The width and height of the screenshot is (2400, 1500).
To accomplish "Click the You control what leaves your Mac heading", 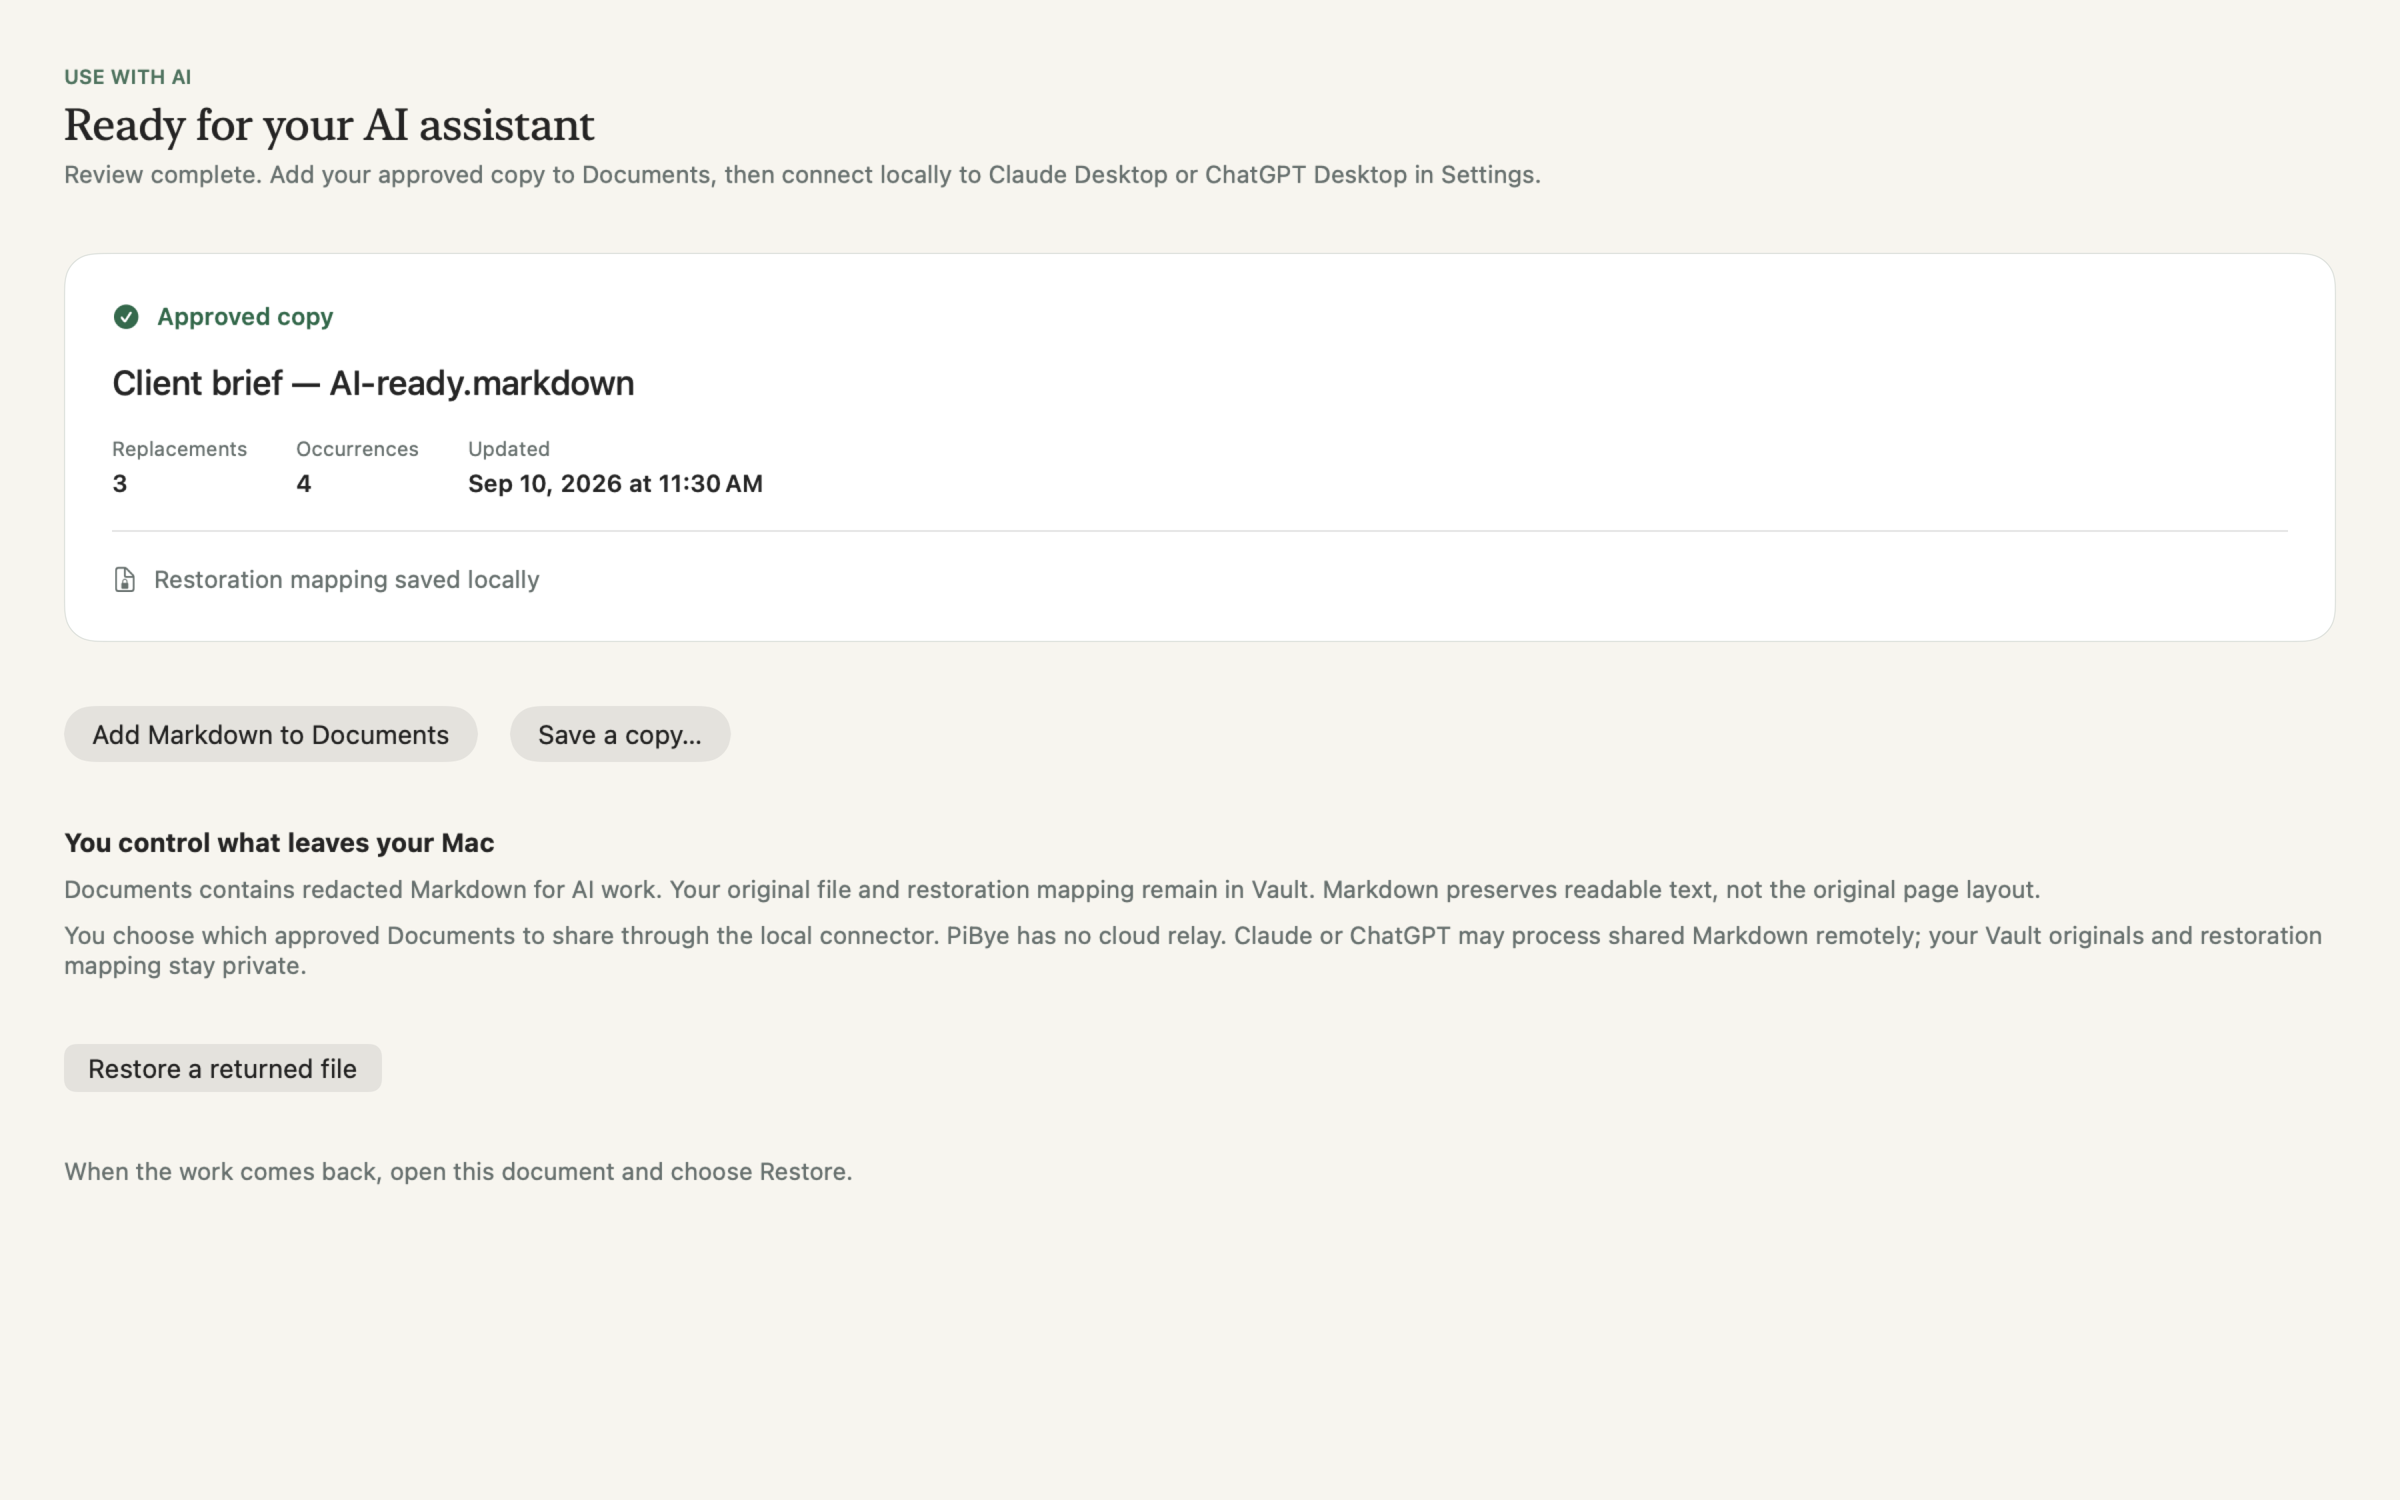I will (280, 842).
